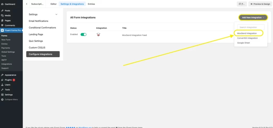Viewport: 273px width, 128px height.
Task: Click the eye icon in Preview & Design
Action: click(x=251, y=4)
